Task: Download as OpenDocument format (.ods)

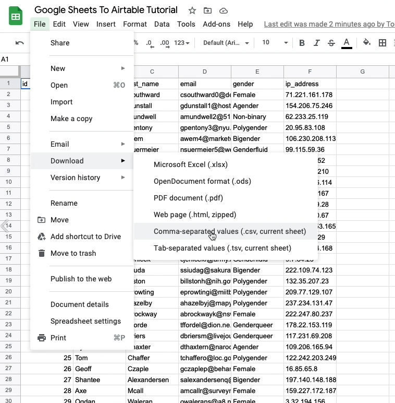Action: [226, 181]
